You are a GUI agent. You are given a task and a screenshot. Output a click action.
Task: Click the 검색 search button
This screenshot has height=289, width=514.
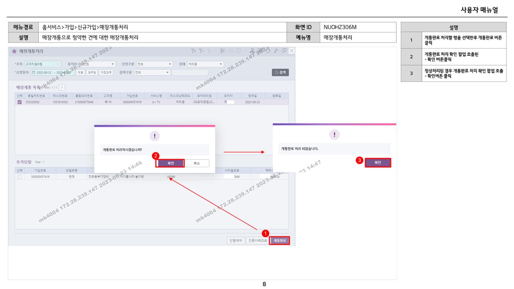pos(280,73)
